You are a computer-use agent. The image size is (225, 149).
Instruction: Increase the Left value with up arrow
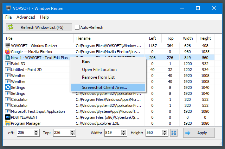36,131
